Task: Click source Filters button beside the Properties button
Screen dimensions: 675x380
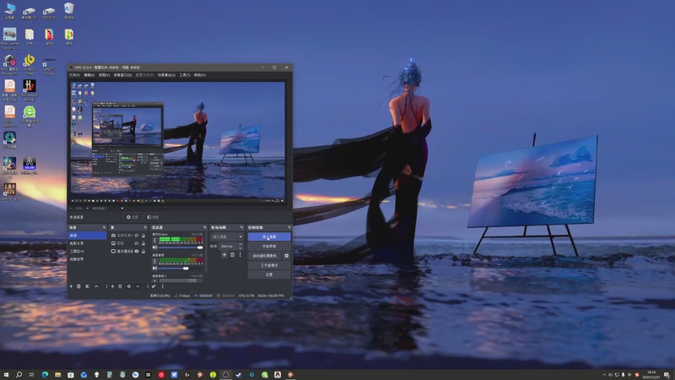Action: click(x=153, y=217)
